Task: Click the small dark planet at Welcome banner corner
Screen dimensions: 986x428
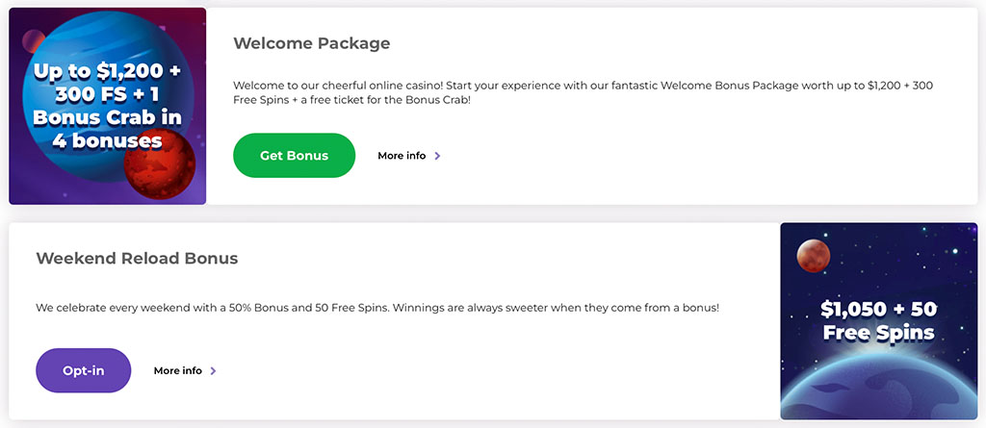Action: click(32, 39)
